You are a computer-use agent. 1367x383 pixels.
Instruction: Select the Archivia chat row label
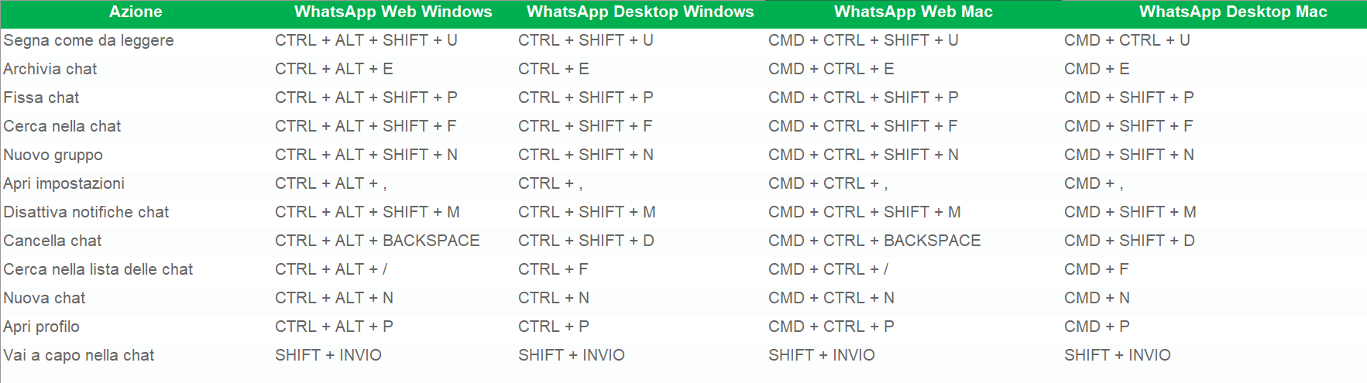coord(50,69)
